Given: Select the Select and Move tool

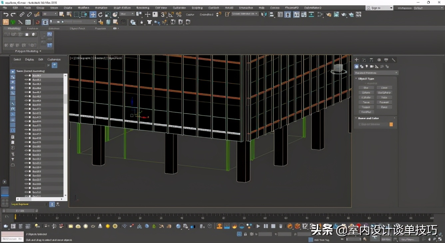Looking at the screenshot, I should [x=93, y=15].
